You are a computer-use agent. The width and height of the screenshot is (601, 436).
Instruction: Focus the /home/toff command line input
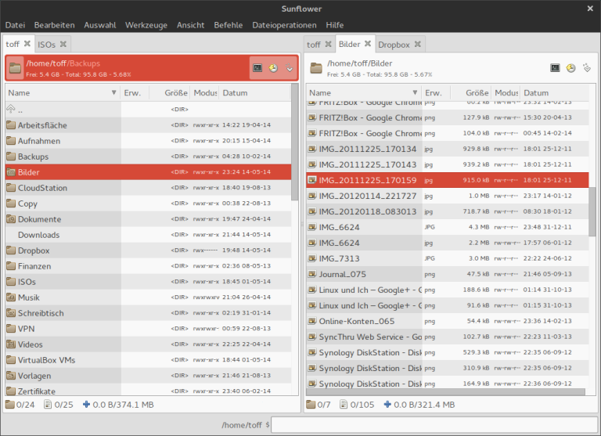coord(434,425)
